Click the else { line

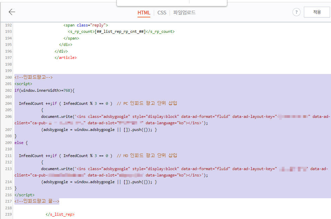tap(21, 143)
